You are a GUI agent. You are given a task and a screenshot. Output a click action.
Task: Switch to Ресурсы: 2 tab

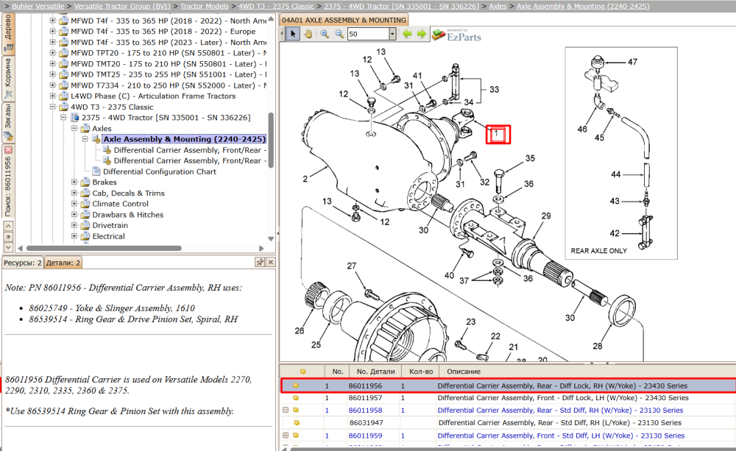click(23, 263)
